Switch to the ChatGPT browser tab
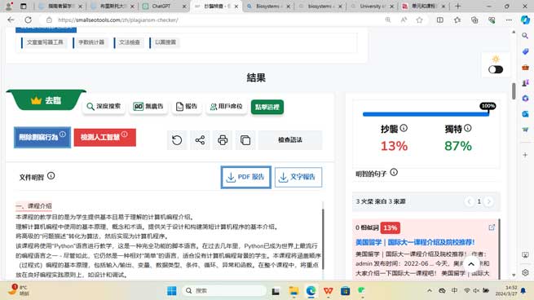This screenshot has width=534, height=300. [x=165, y=7]
